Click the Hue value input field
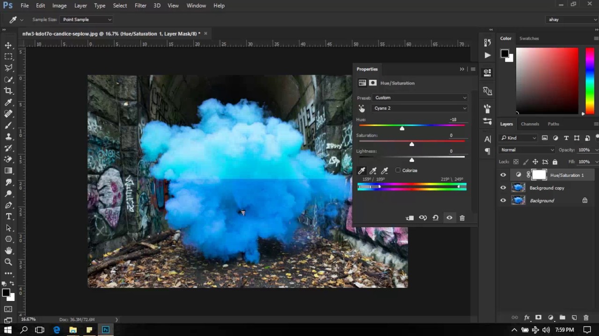This screenshot has height=336, width=599. pyautogui.click(x=453, y=119)
